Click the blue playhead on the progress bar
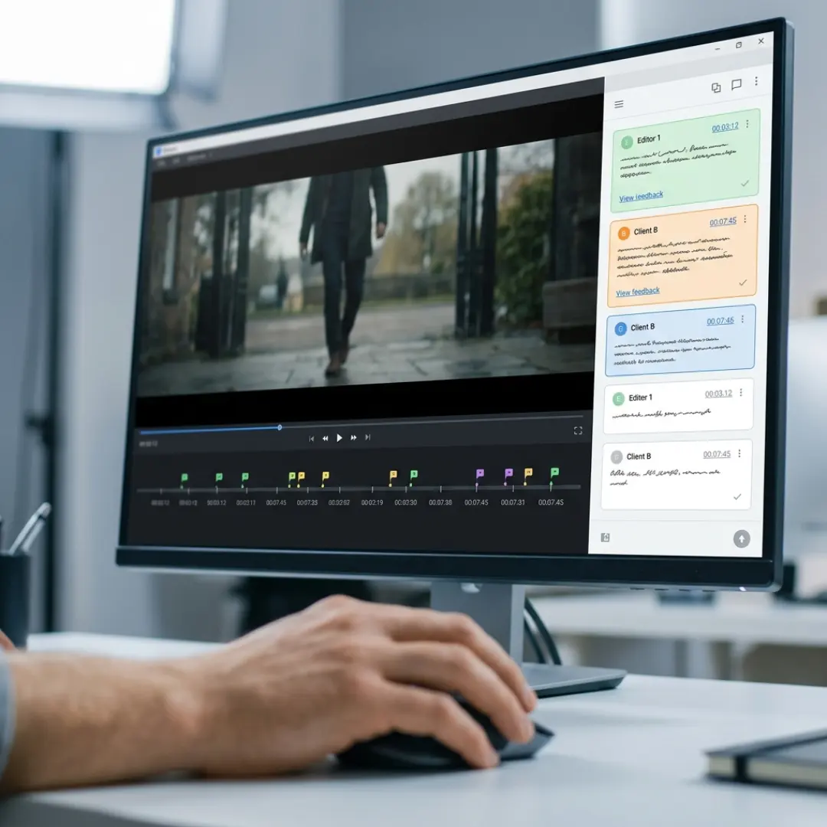 (279, 427)
